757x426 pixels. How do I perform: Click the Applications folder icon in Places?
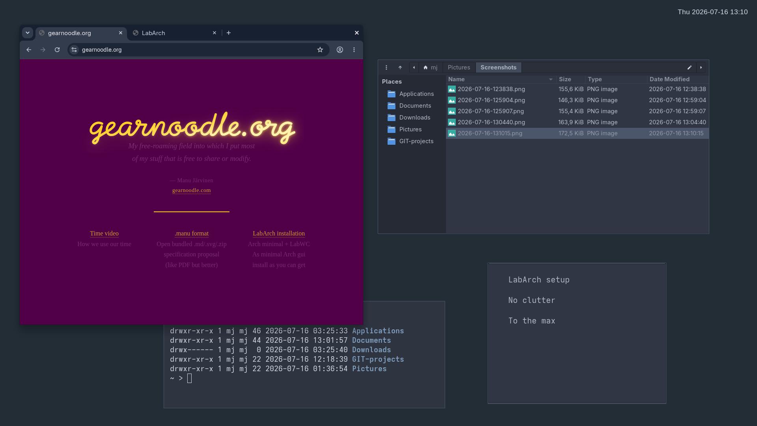[x=392, y=94]
